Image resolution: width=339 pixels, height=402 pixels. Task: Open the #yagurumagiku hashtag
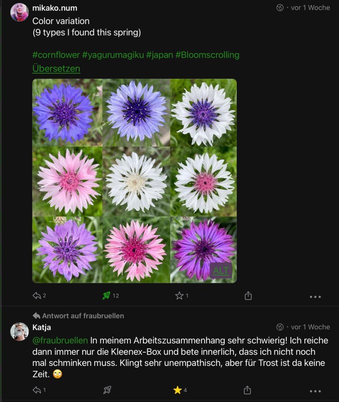(113, 55)
